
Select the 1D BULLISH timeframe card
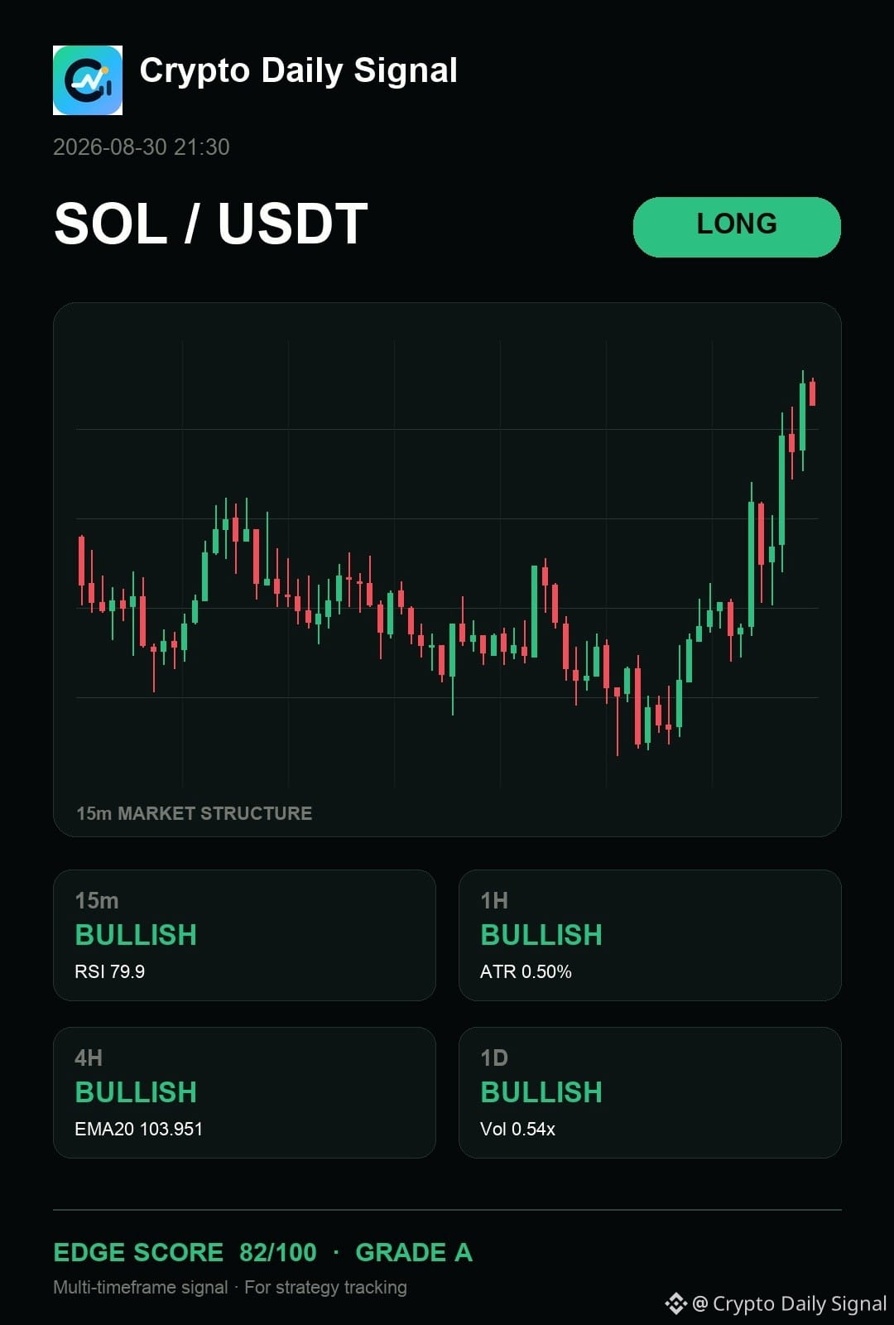tap(650, 1092)
